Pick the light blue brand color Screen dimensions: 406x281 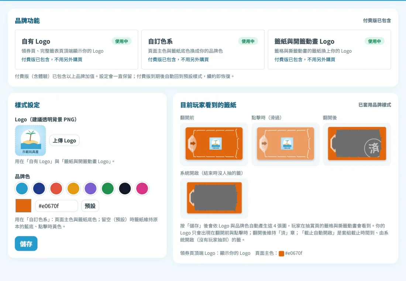(x=22, y=188)
